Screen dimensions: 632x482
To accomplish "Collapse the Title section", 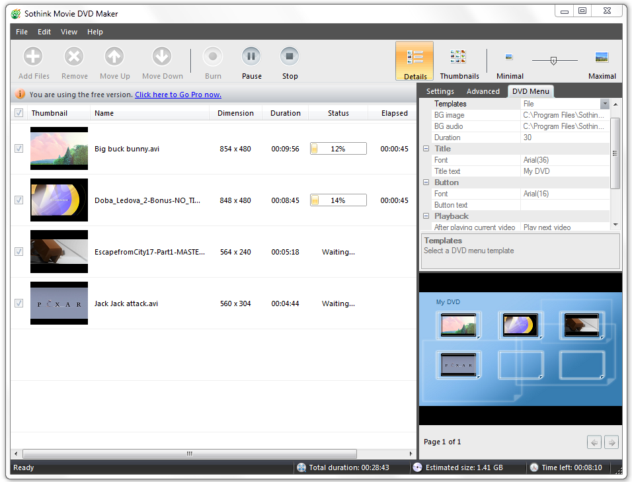I will tap(426, 149).
